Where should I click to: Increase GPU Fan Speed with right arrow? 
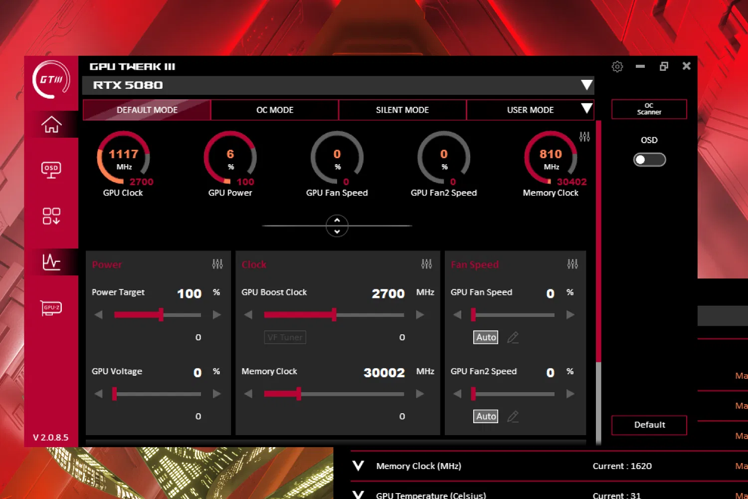570,315
